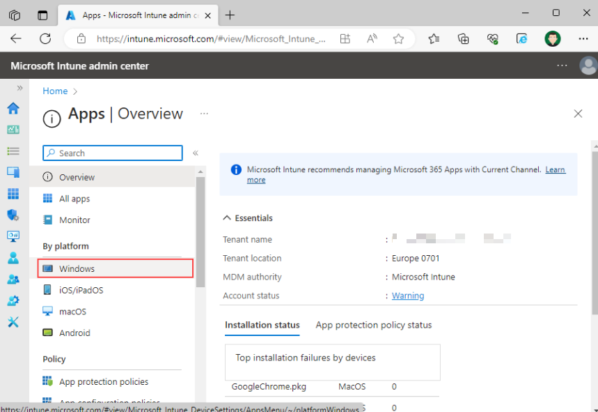Open Tenant administration gear icon
The image size is (598, 412).
13,301
